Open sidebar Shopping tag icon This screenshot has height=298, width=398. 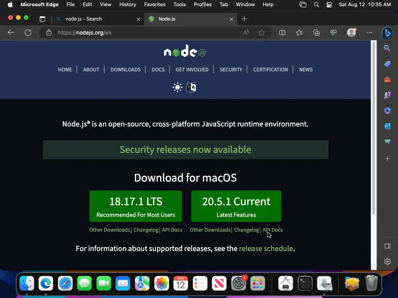click(387, 64)
